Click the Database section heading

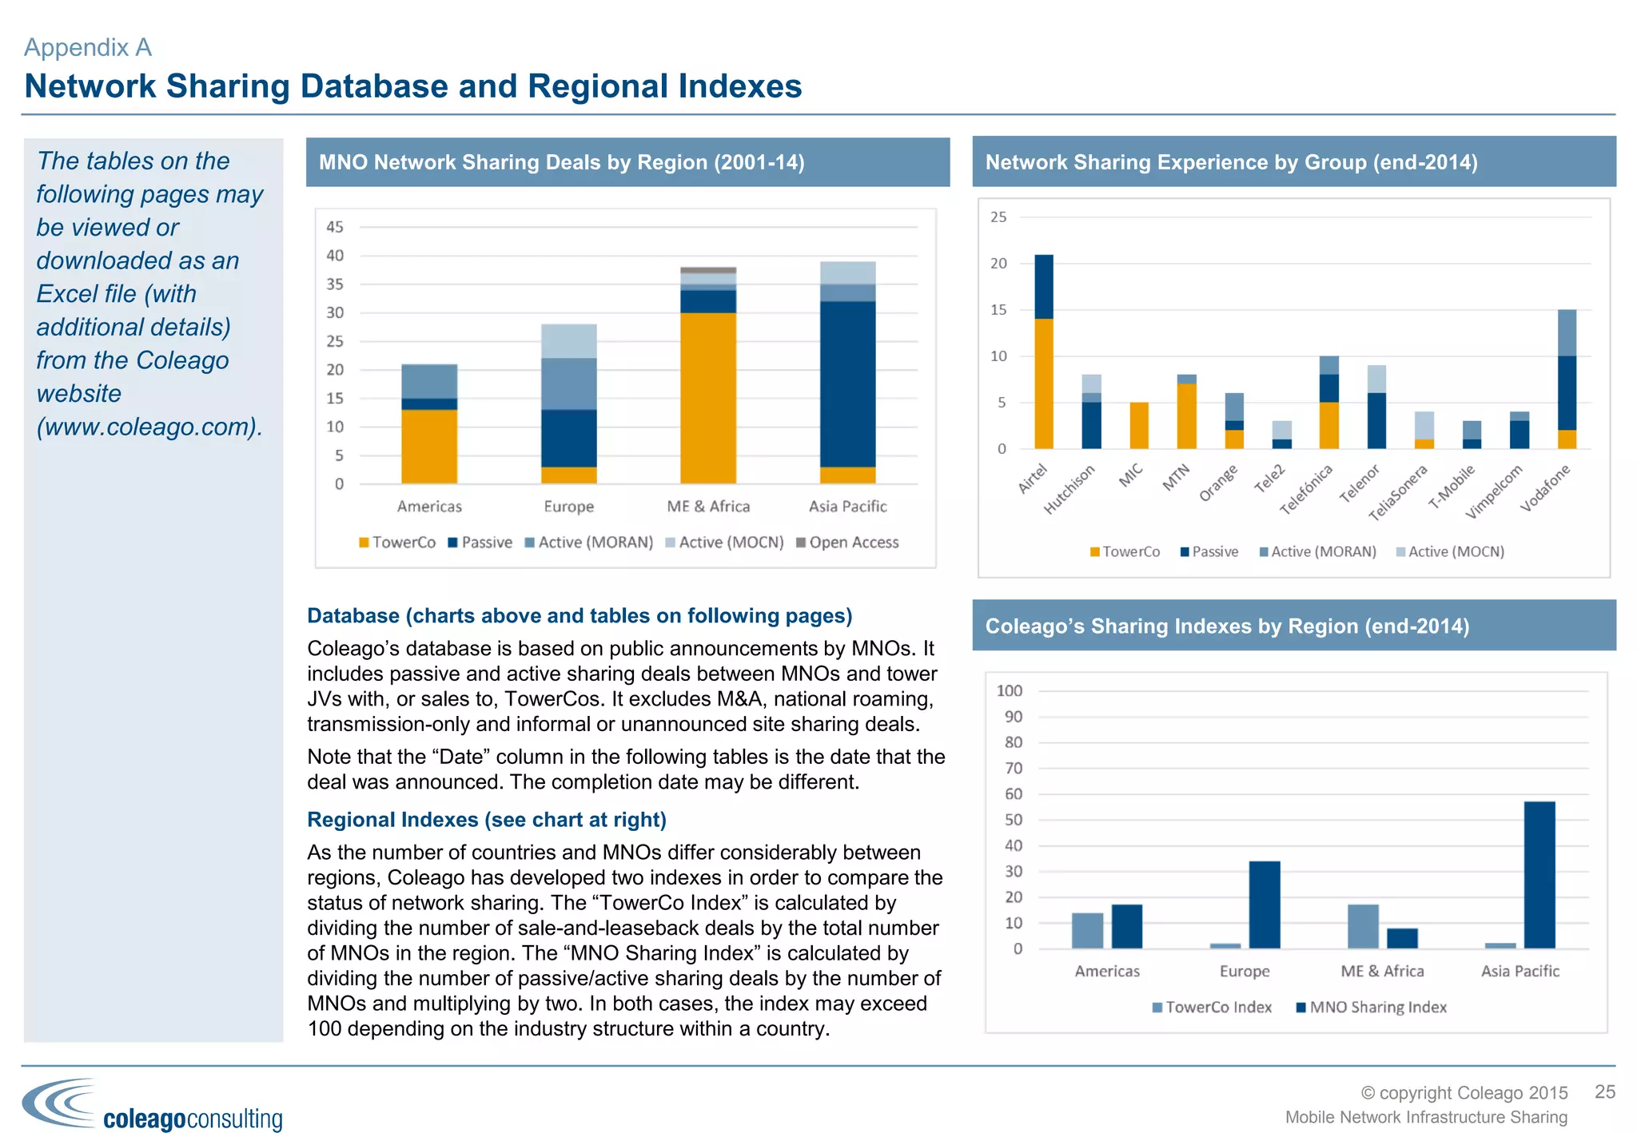click(579, 616)
